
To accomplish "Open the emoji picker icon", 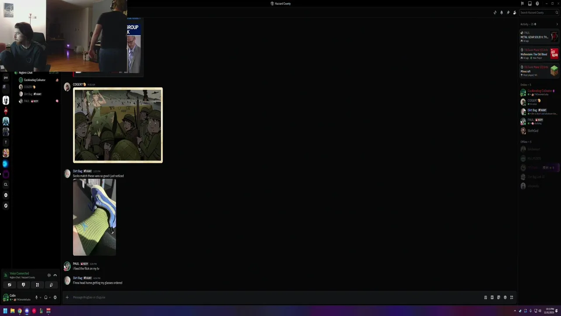I will click(505, 297).
